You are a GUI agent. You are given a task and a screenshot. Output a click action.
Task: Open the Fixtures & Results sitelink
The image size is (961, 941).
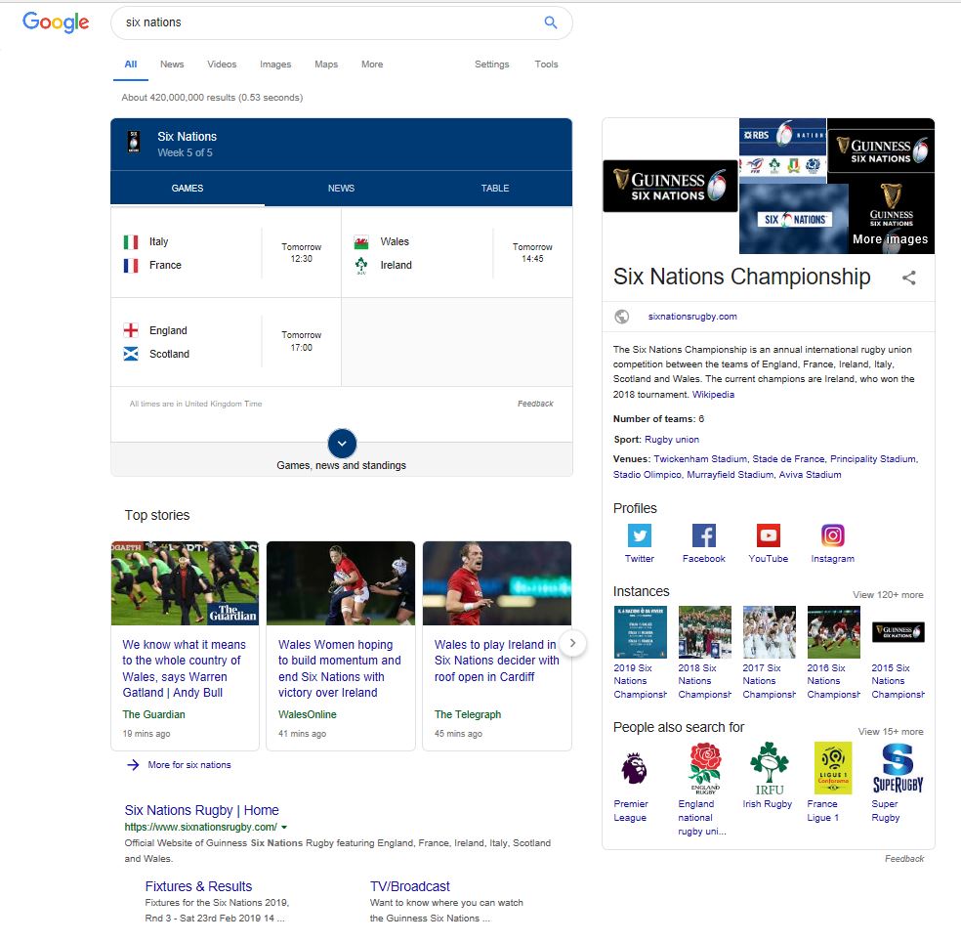[x=198, y=886]
